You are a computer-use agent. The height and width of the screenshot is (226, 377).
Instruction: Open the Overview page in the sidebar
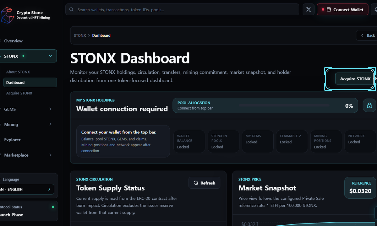click(x=13, y=41)
